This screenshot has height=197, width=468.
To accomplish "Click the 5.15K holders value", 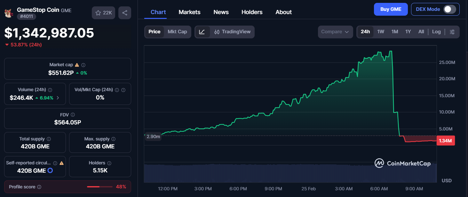I will [x=100, y=170].
